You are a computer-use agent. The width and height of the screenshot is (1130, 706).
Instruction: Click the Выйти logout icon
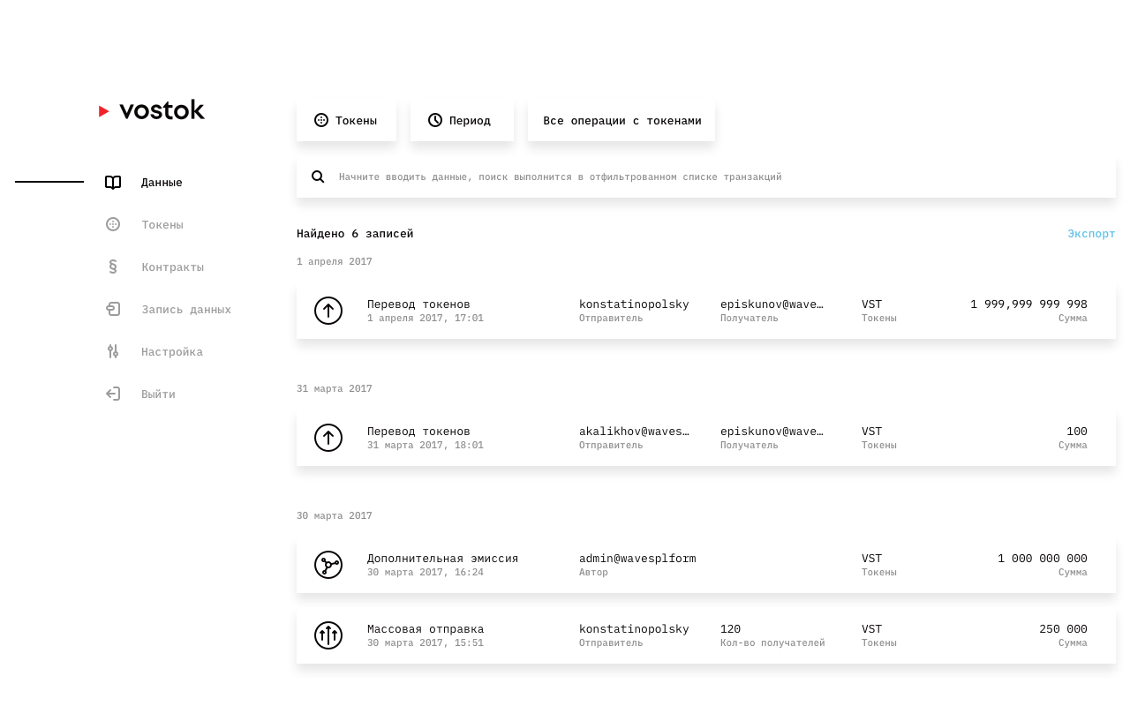113,394
